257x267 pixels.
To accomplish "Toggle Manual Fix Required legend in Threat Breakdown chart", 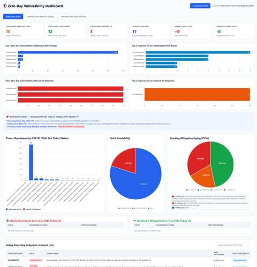I will [32, 209].
